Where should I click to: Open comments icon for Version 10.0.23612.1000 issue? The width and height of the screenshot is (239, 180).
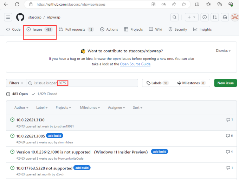[x=229, y=152]
